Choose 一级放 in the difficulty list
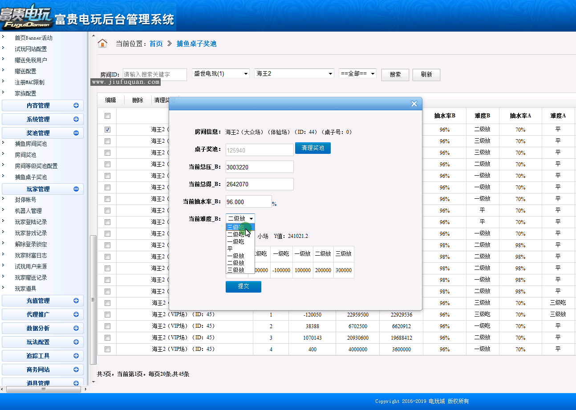The height and width of the screenshot is (410, 576). [240, 256]
